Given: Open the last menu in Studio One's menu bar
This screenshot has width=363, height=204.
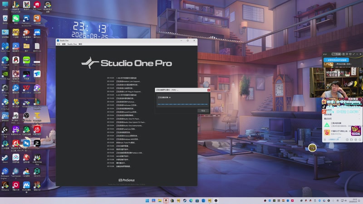Looking at the screenshot, I should 80,44.
